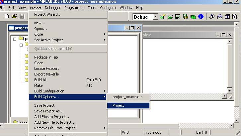The width and height of the screenshot is (241, 136).
Task: Click the Make icon right of the info icon
Action: 212,17
